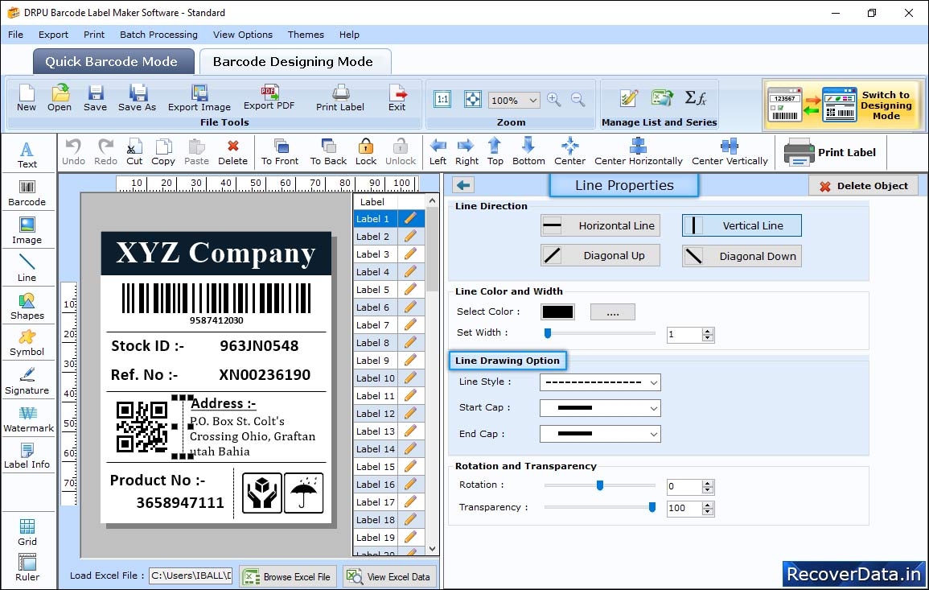This screenshot has height=590, width=929.
Task: Adjust the Rotation slider
Action: (599, 485)
